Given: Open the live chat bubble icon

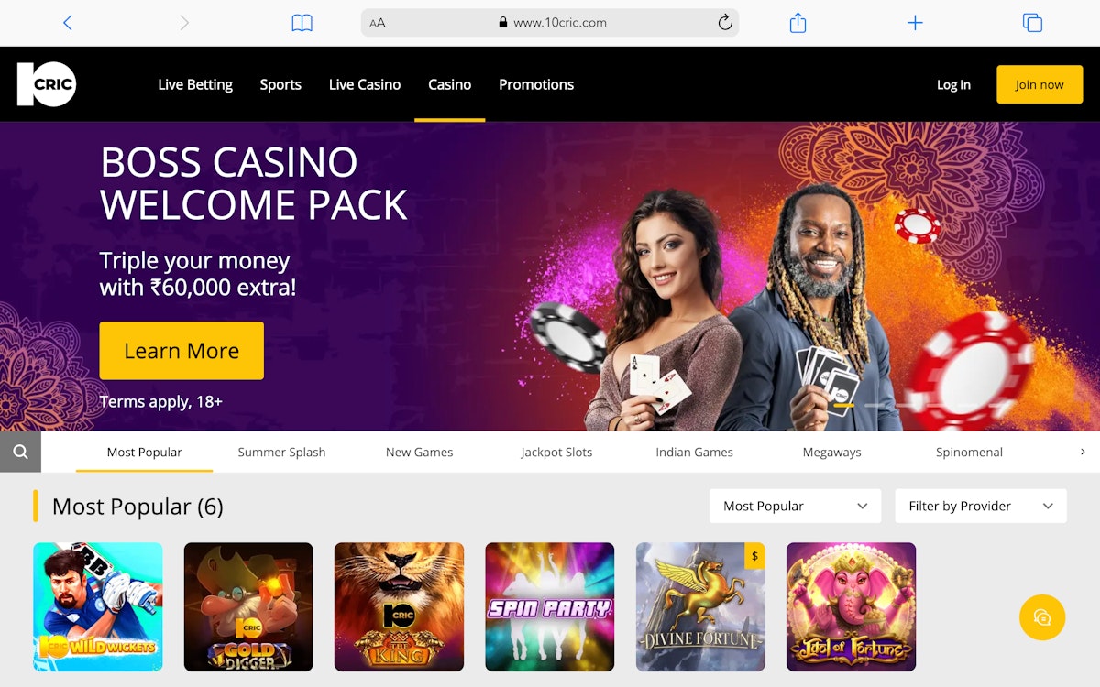Looking at the screenshot, I should (1042, 617).
